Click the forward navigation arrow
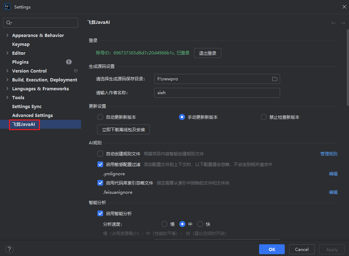 tap(343, 23)
